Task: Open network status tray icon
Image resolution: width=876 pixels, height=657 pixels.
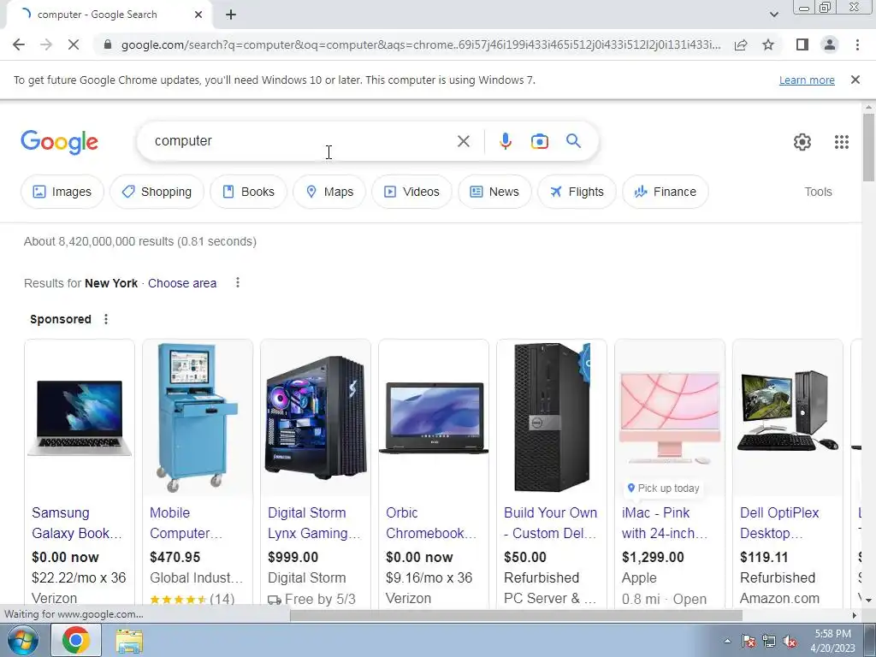Action: [769, 641]
